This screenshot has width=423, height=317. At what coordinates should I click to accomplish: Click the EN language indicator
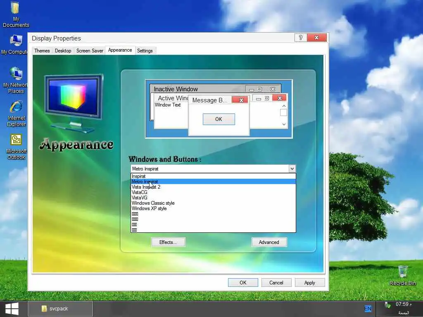coord(368,309)
